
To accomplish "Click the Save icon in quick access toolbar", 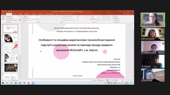I will (3, 11).
